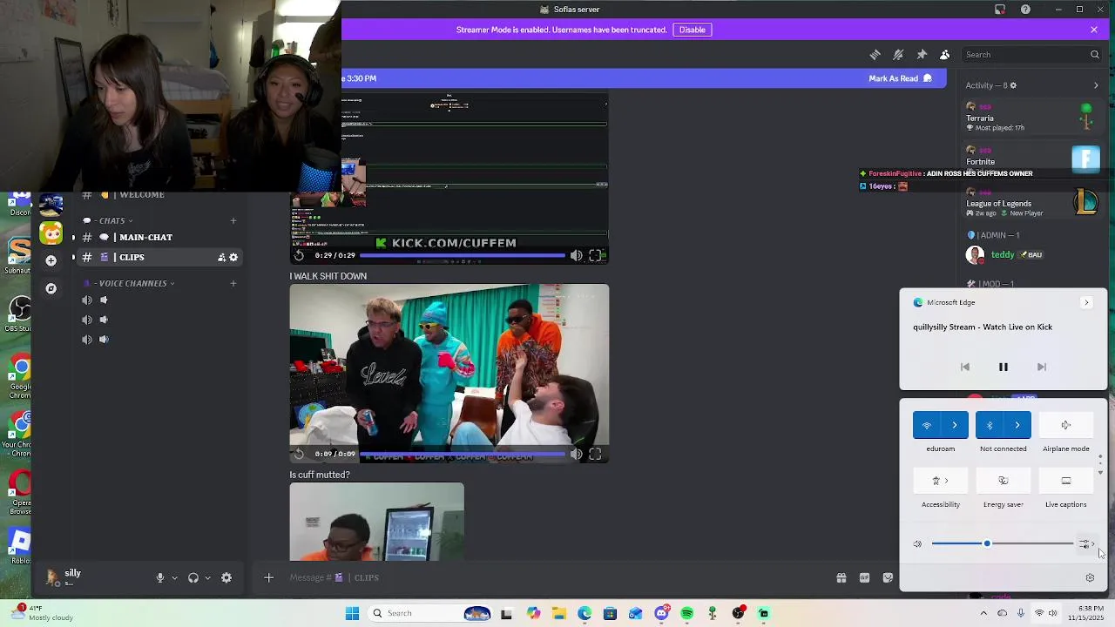Collapse the VOICE CHANNELS category
The width and height of the screenshot is (1115, 627).
(x=131, y=284)
